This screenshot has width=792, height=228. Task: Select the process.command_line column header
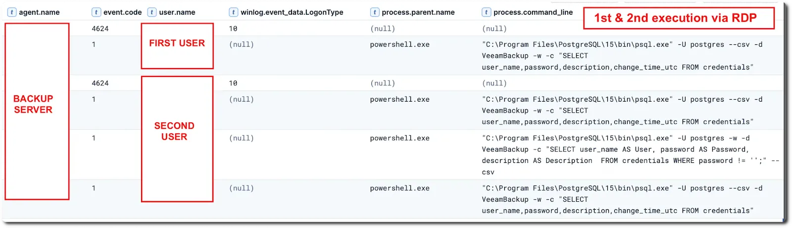[533, 12]
